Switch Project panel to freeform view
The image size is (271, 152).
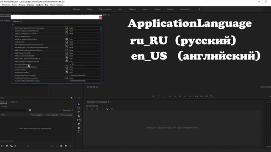(x=11, y=146)
